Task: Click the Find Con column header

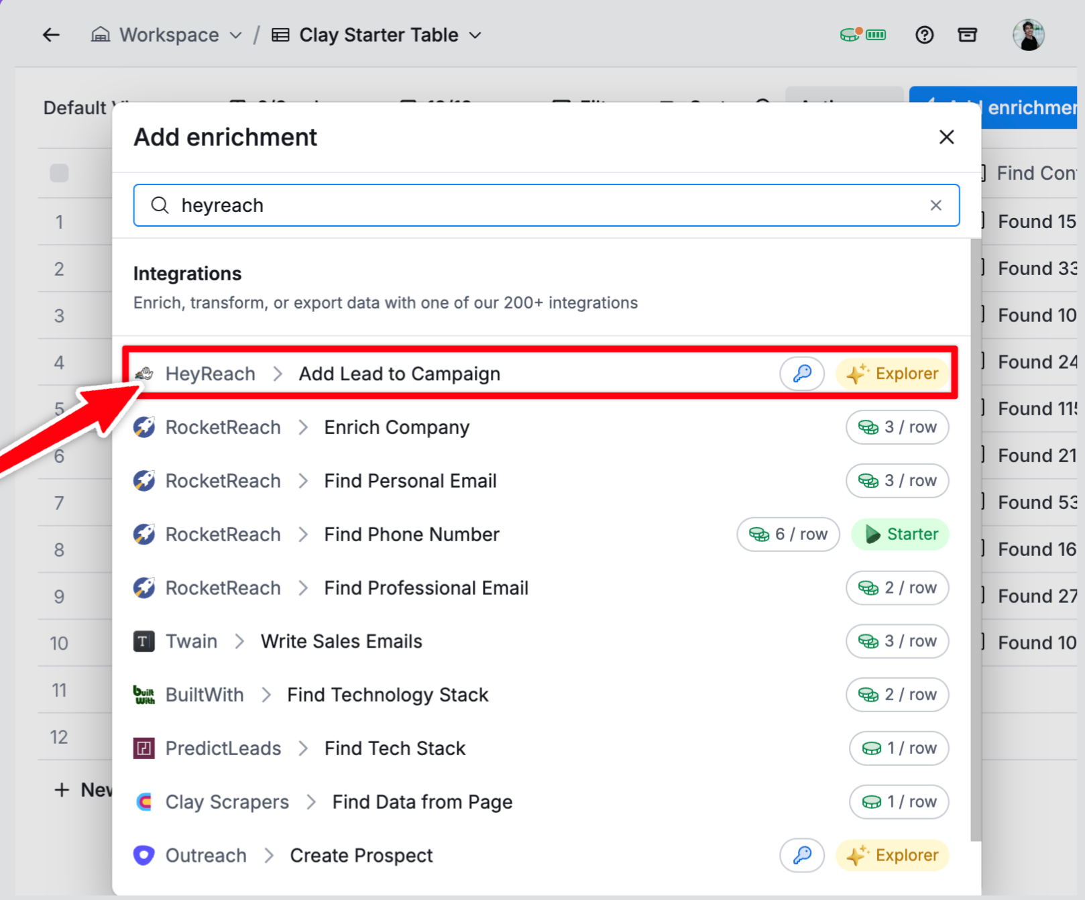Action: (1030, 173)
